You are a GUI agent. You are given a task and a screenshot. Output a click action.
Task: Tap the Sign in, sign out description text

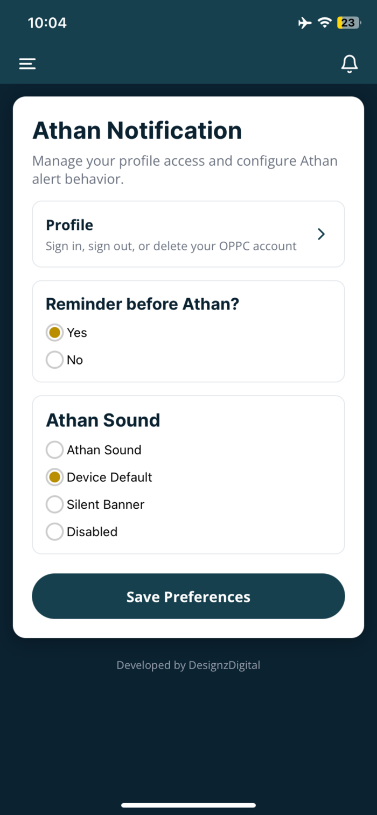click(171, 247)
